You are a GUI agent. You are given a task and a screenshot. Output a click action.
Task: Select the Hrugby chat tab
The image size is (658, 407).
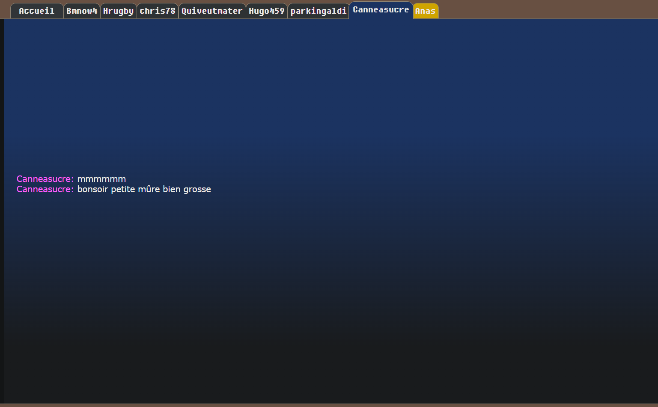pyautogui.click(x=118, y=11)
